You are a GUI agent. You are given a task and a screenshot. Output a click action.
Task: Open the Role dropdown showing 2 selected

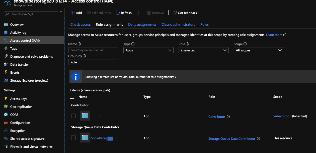pos(204,50)
